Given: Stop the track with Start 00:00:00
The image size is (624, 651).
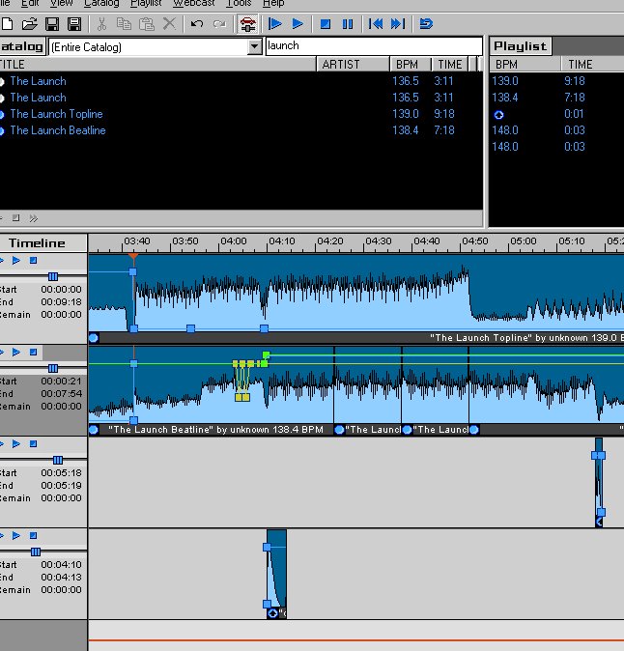Looking at the screenshot, I should [x=33, y=261].
